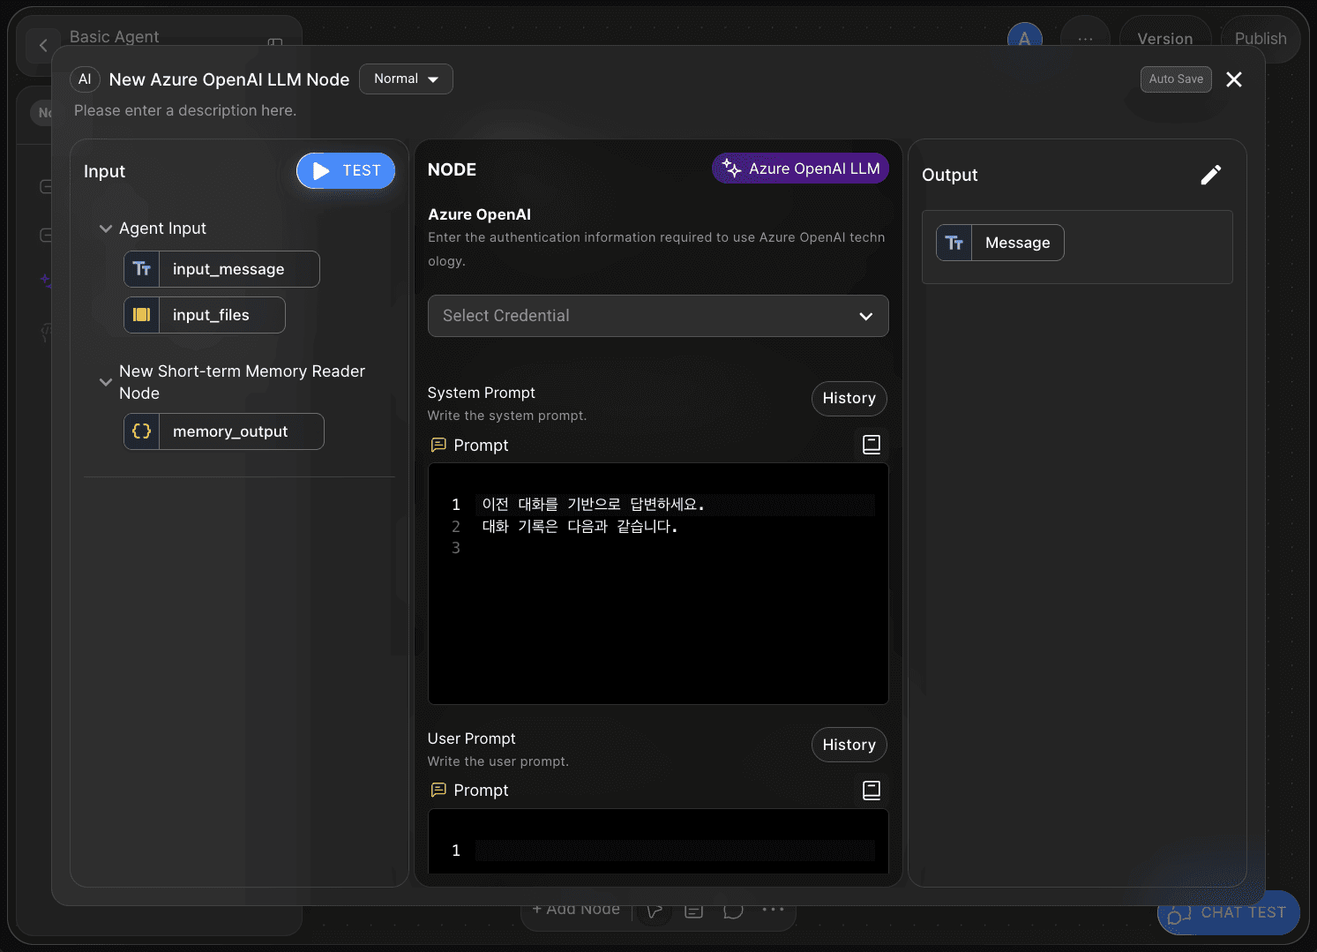Open the bottom toolbar ellipsis menu

(x=773, y=910)
